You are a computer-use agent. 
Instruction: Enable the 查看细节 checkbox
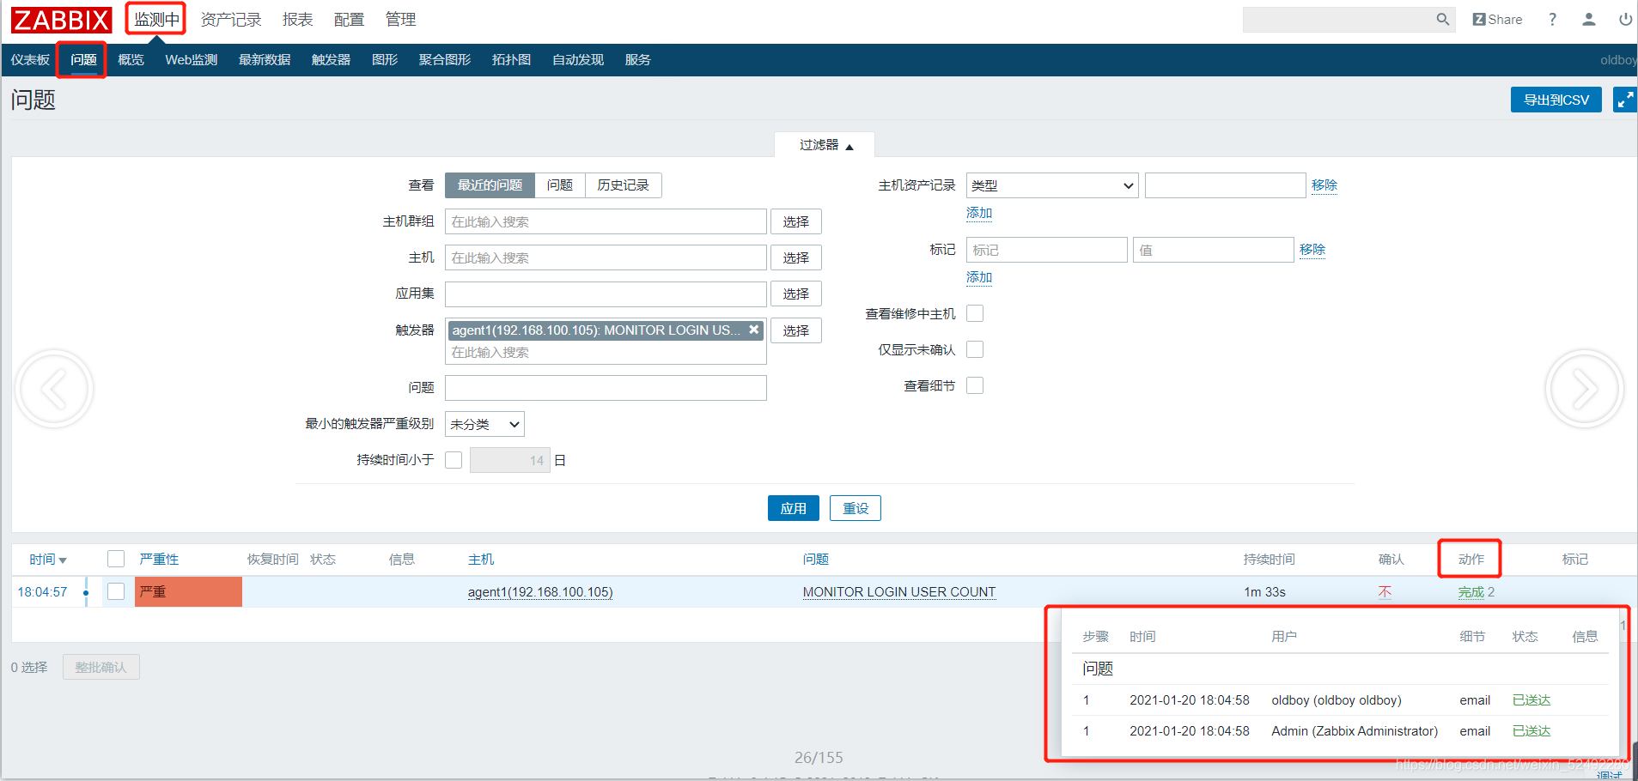click(975, 385)
